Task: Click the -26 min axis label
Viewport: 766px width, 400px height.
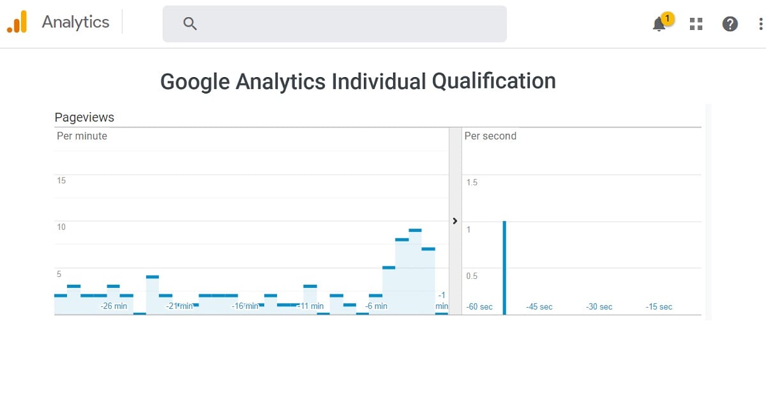Action: tap(114, 306)
